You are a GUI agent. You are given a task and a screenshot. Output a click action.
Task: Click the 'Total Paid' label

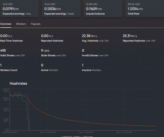point(133,14)
